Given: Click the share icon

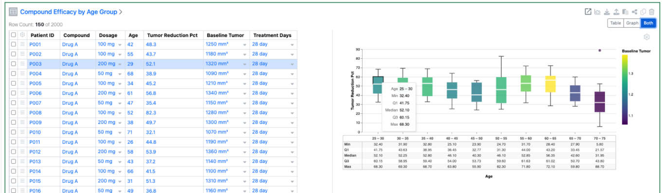Looking at the screenshot, I should coord(634,12).
